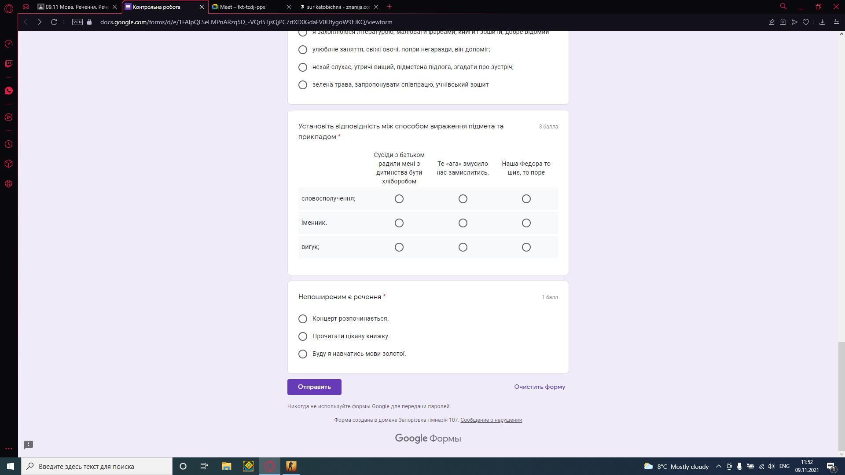This screenshot has height=475, width=845.
Task: Click the VPN badge in address bar
Action: tap(77, 22)
